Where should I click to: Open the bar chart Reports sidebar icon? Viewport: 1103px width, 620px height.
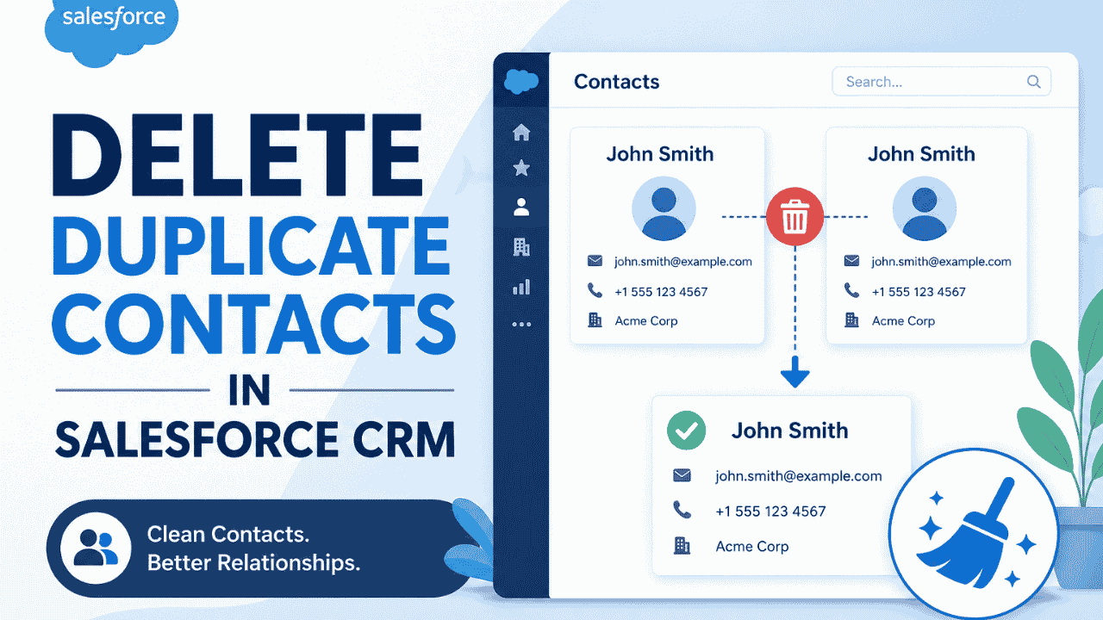click(x=521, y=287)
